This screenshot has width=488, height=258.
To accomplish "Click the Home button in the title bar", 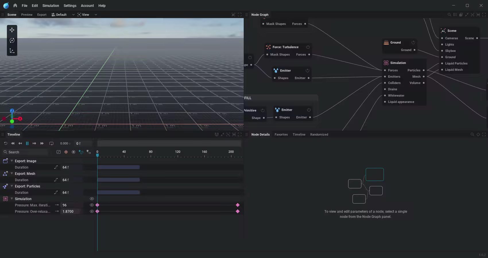I will click(x=15, y=5).
